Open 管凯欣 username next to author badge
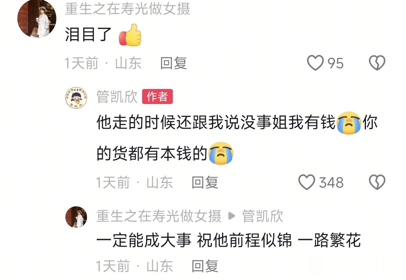Screen dimensions: 406x280 pos(117,97)
